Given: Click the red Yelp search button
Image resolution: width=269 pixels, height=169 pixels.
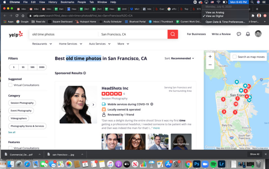Looking at the screenshot, I should click(172, 34).
